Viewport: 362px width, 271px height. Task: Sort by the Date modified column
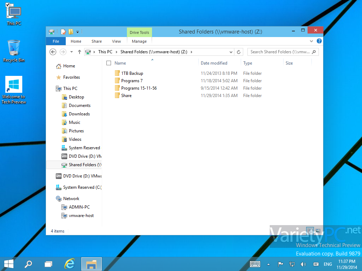(x=214, y=63)
